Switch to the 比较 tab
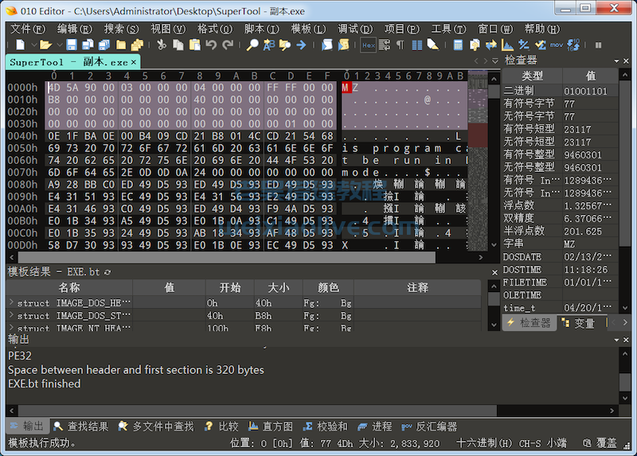Viewport: 637px width, 456px height. pos(222,427)
